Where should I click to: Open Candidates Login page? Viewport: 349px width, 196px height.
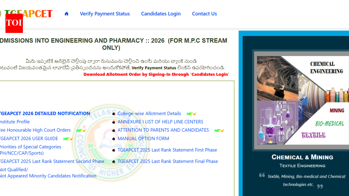(161, 14)
